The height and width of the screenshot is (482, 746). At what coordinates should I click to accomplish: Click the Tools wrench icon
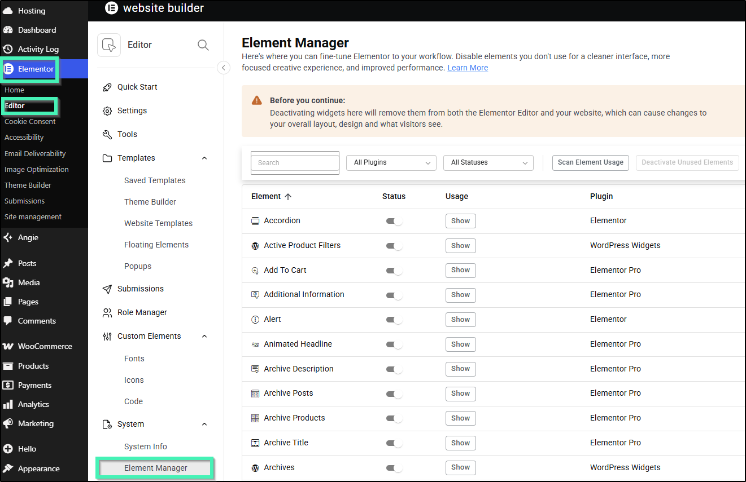tap(107, 135)
